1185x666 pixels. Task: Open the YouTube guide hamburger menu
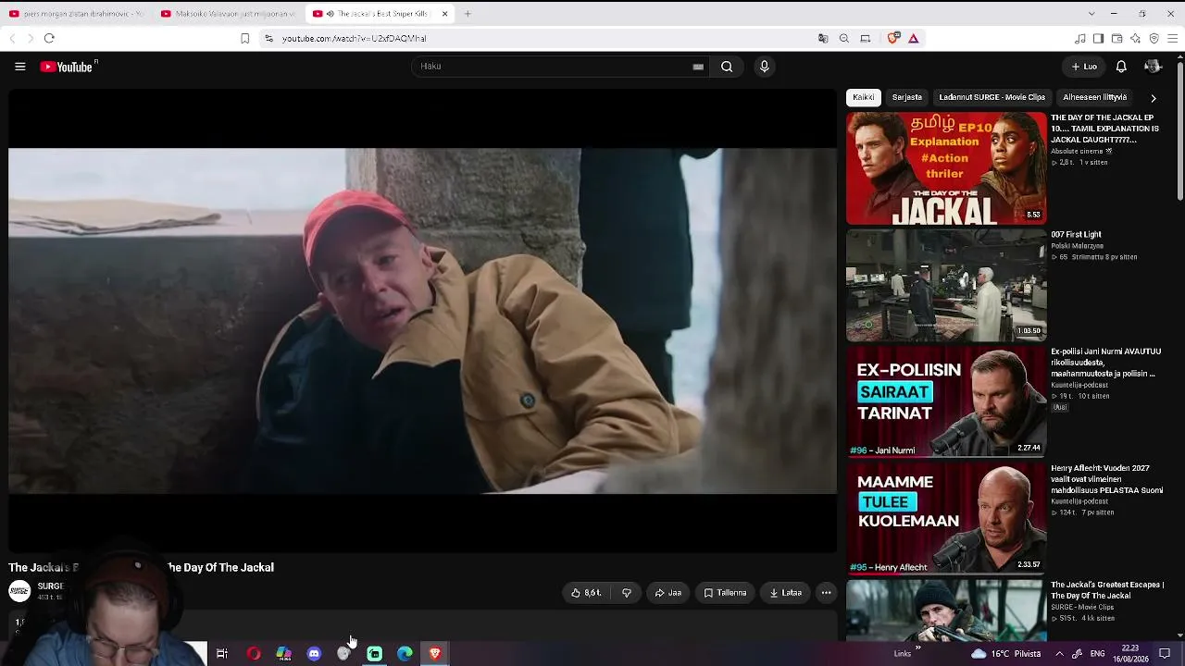point(19,67)
